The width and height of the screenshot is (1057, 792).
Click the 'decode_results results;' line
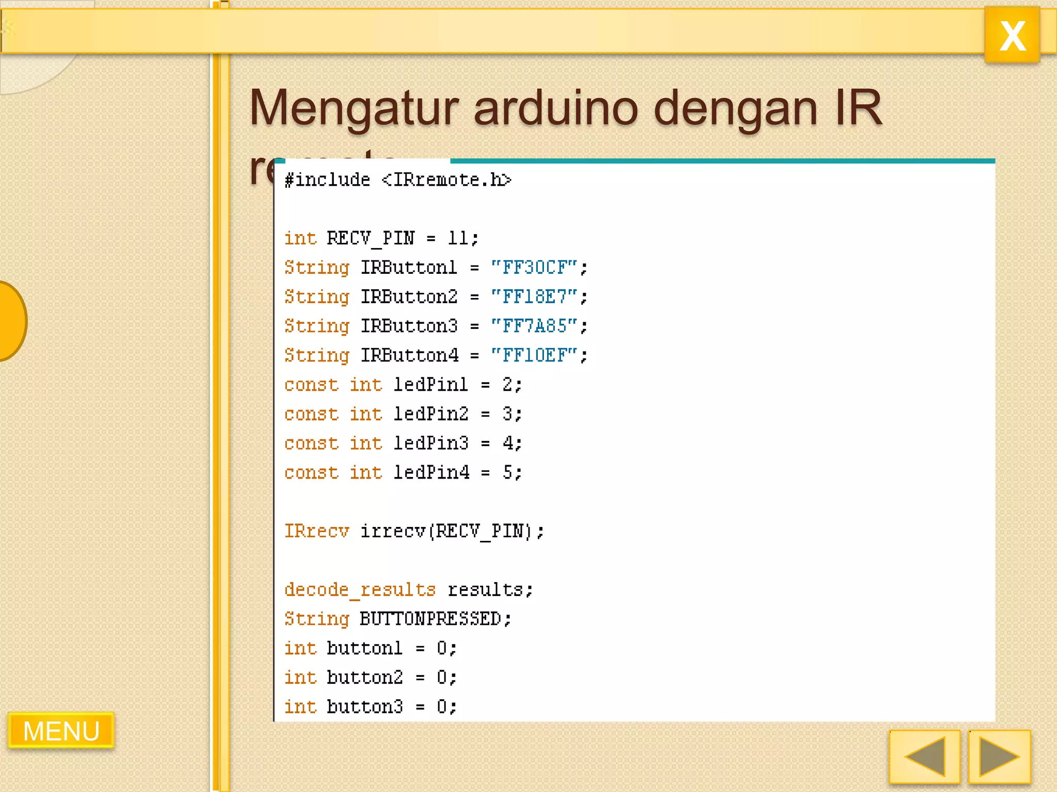tap(408, 589)
